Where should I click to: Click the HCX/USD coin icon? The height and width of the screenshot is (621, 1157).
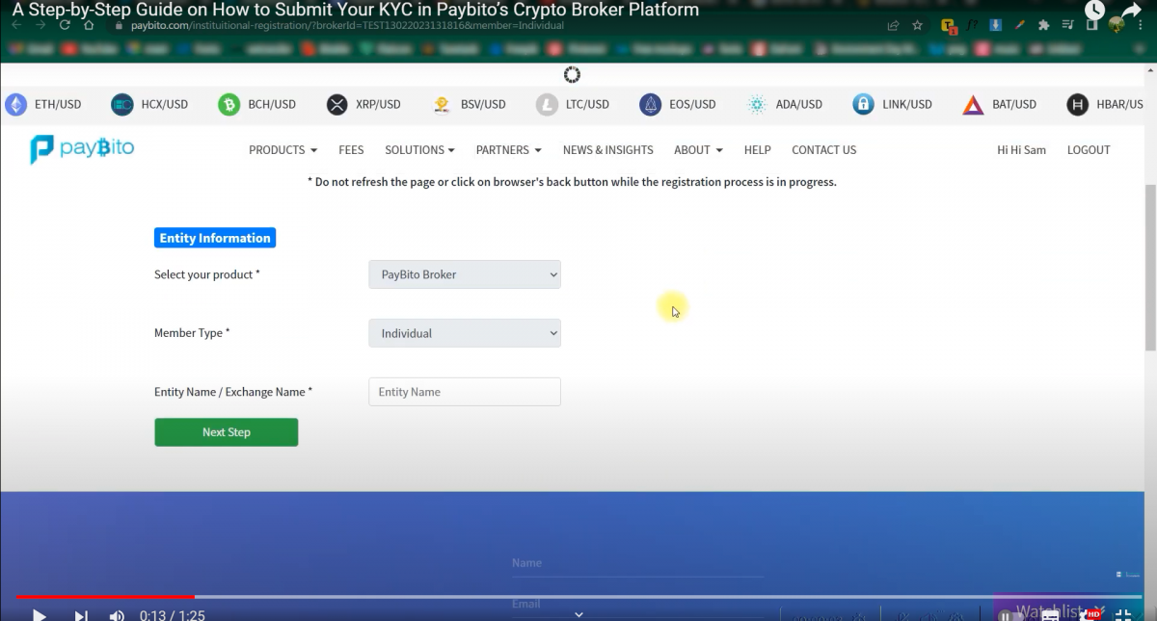click(x=121, y=104)
